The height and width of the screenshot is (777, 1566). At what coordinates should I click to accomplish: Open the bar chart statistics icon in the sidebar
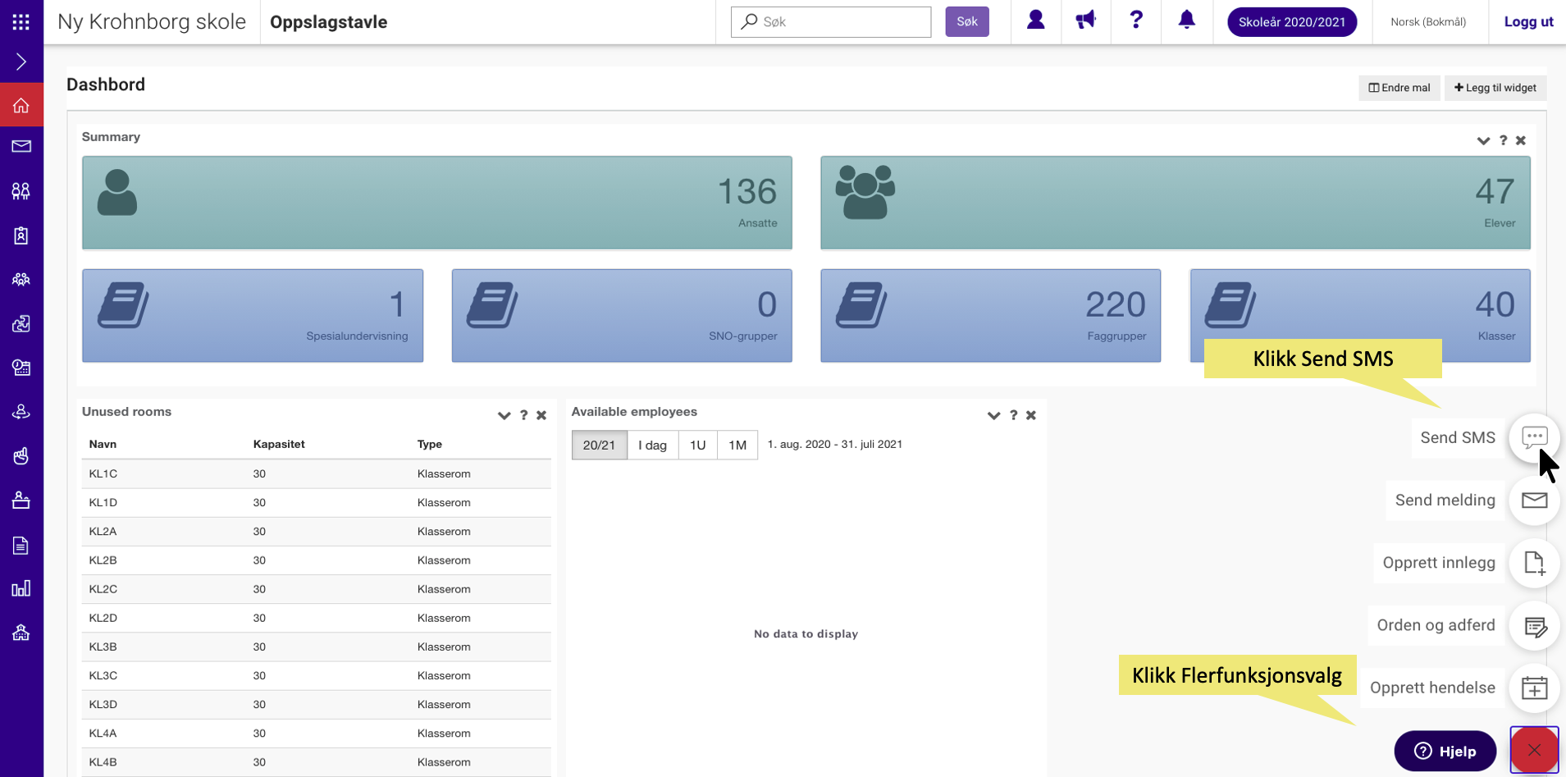21,588
